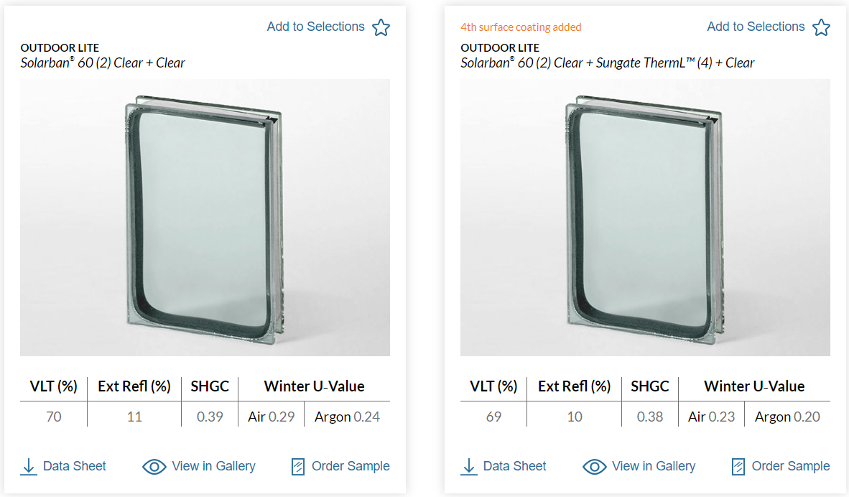Click the download arrow icon on left card

(29, 467)
